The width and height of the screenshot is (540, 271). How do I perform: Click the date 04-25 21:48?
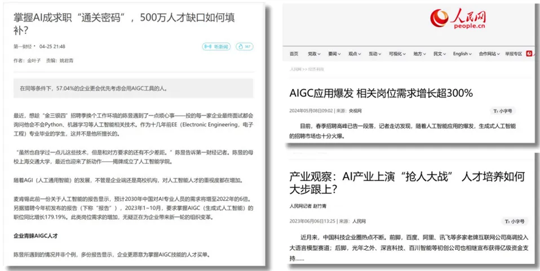click(x=52, y=47)
